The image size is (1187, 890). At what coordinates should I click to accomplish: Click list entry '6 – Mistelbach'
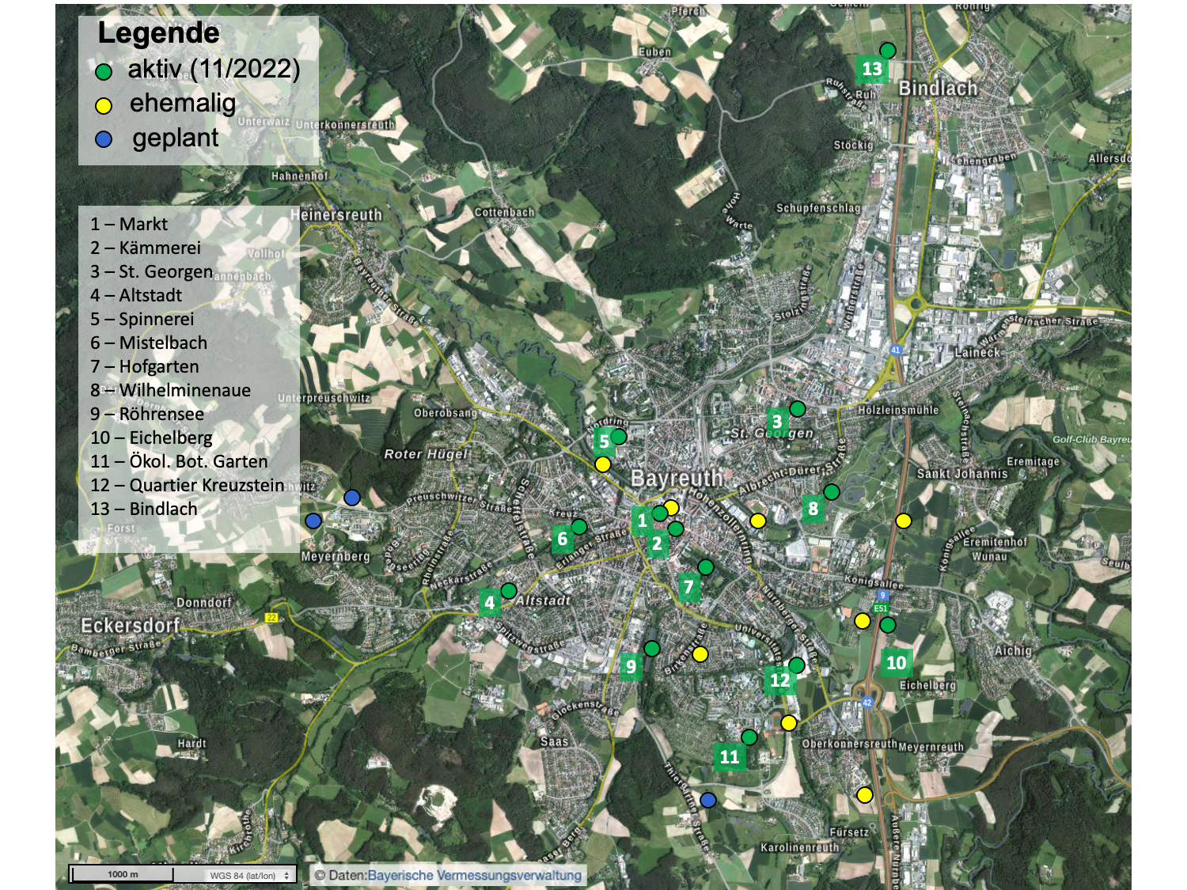click(149, 343)
